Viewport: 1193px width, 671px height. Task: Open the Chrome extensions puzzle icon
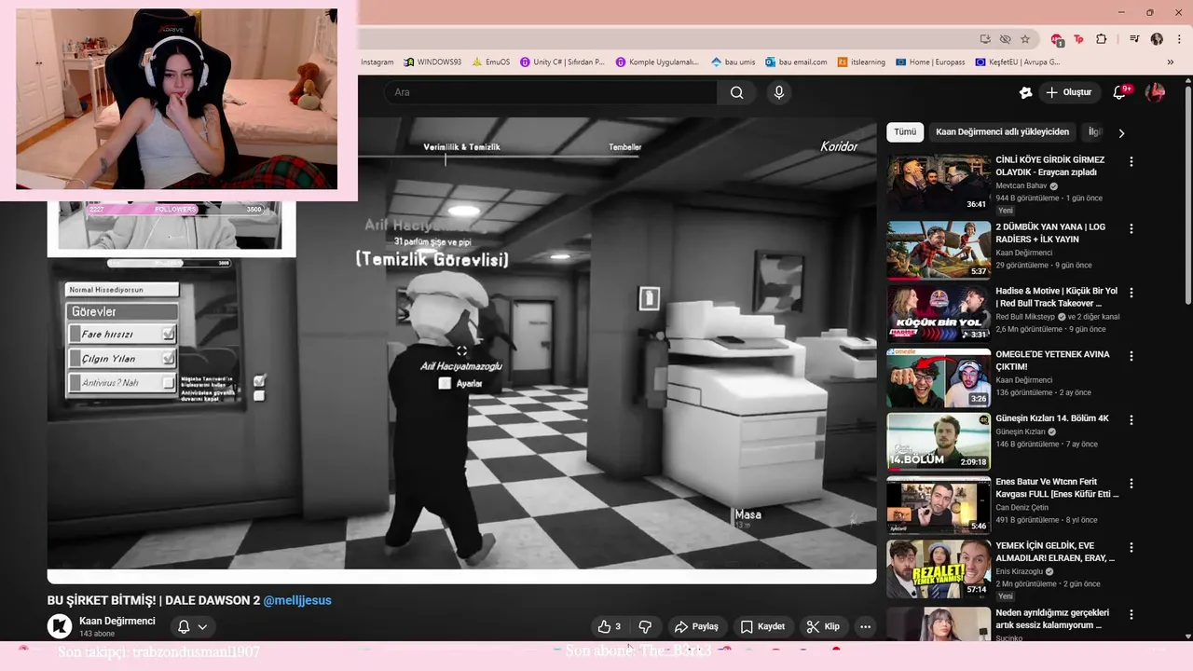tap(1102, 39)
